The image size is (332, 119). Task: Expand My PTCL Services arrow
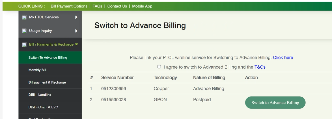76,17
